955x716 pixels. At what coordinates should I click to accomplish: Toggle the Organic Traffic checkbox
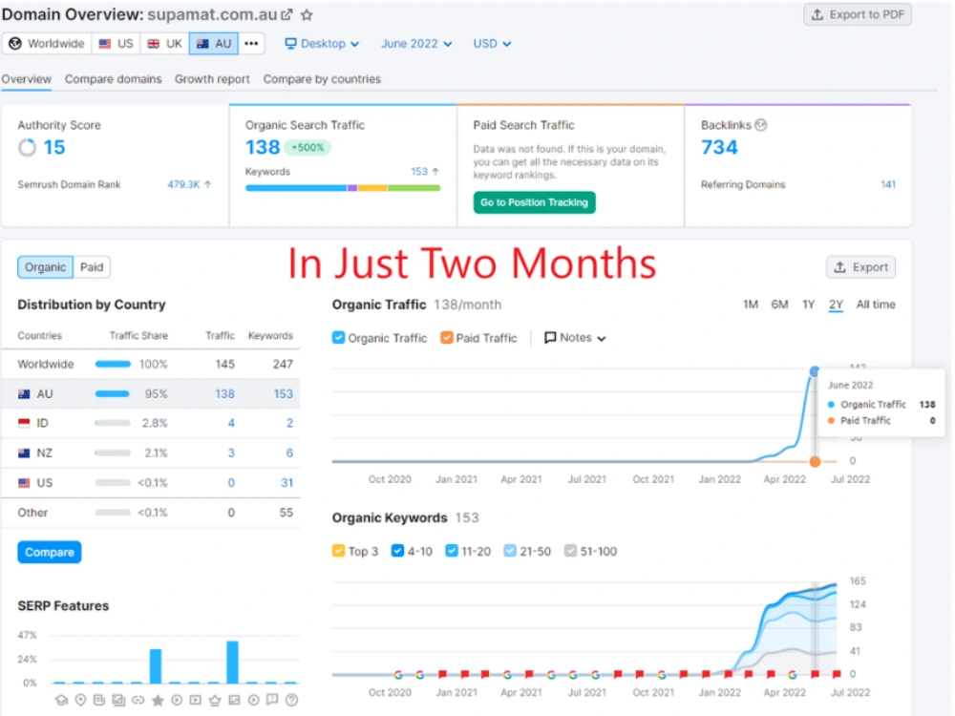339,338
